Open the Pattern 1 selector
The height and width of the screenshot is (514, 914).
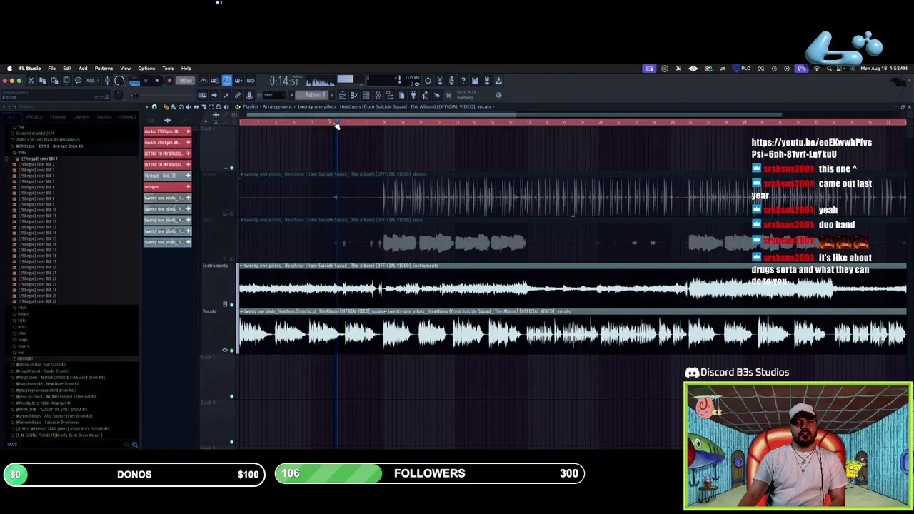(x=311, y=95)
